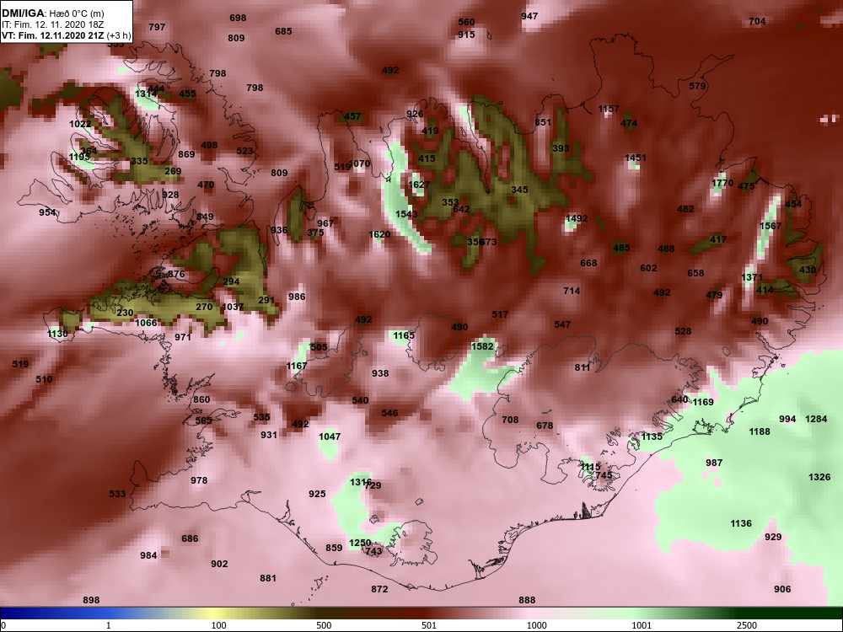Click the map value 978
The image size is (843, 632).
[x=199, y=480]
